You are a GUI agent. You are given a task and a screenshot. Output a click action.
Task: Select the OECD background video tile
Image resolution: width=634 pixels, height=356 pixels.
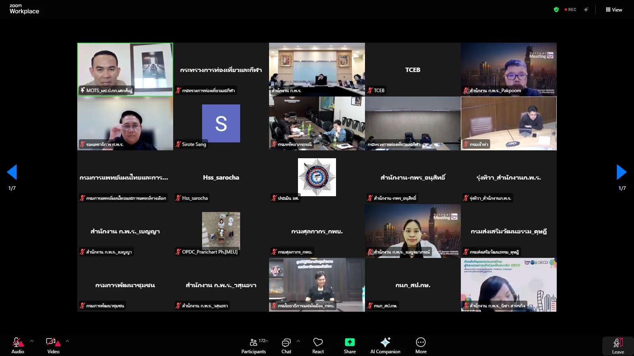click(509, 285)
